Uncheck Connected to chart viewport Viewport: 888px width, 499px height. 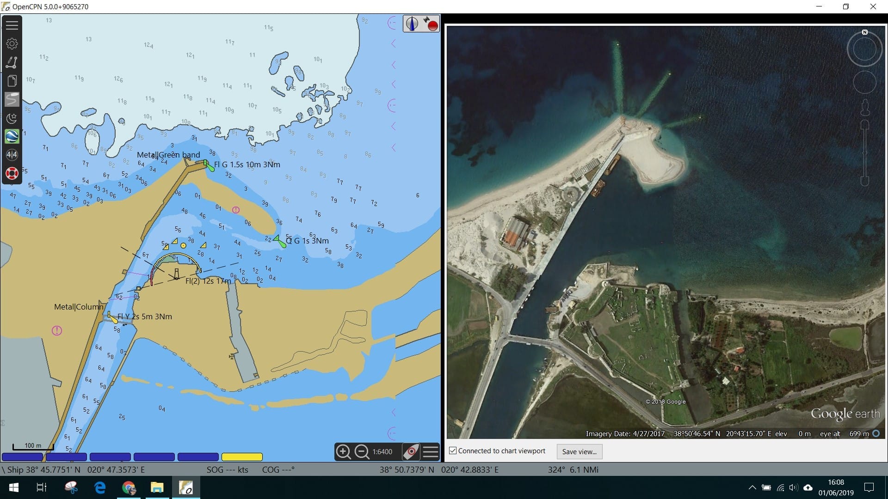453,451
